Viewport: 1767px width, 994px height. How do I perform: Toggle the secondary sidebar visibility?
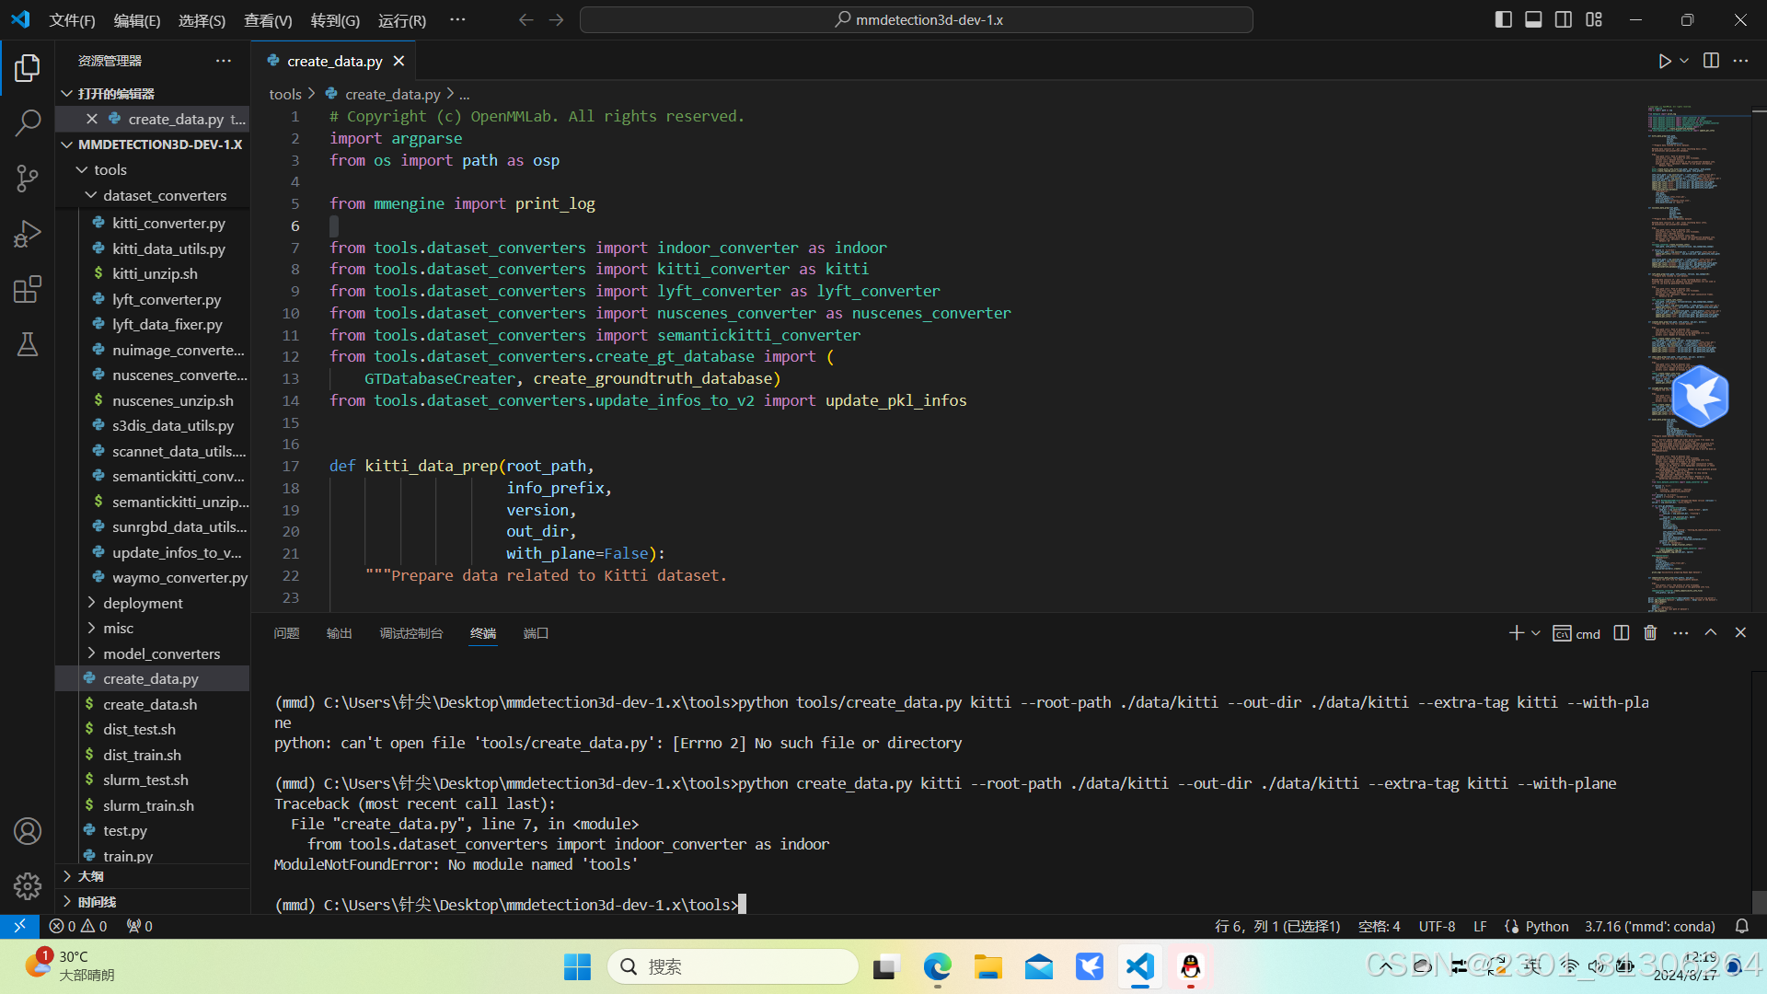tap(1564, 19)
